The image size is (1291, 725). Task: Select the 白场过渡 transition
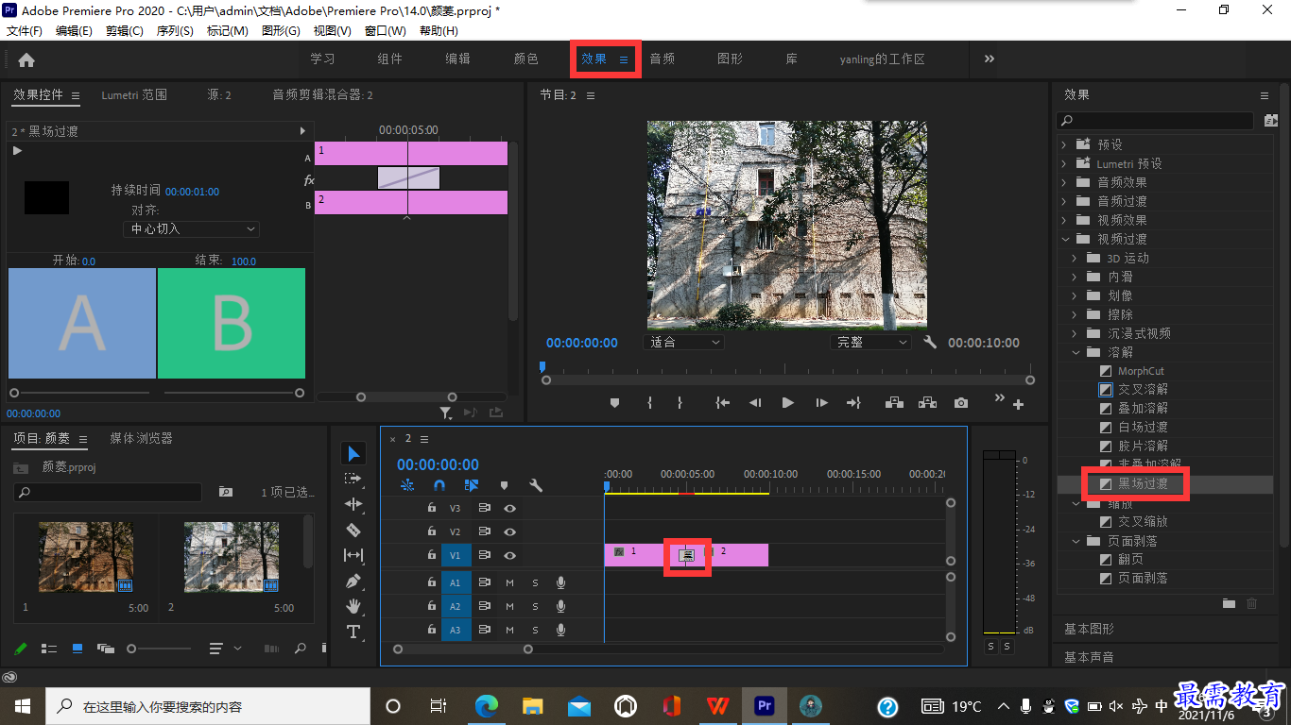[1143, 427]
